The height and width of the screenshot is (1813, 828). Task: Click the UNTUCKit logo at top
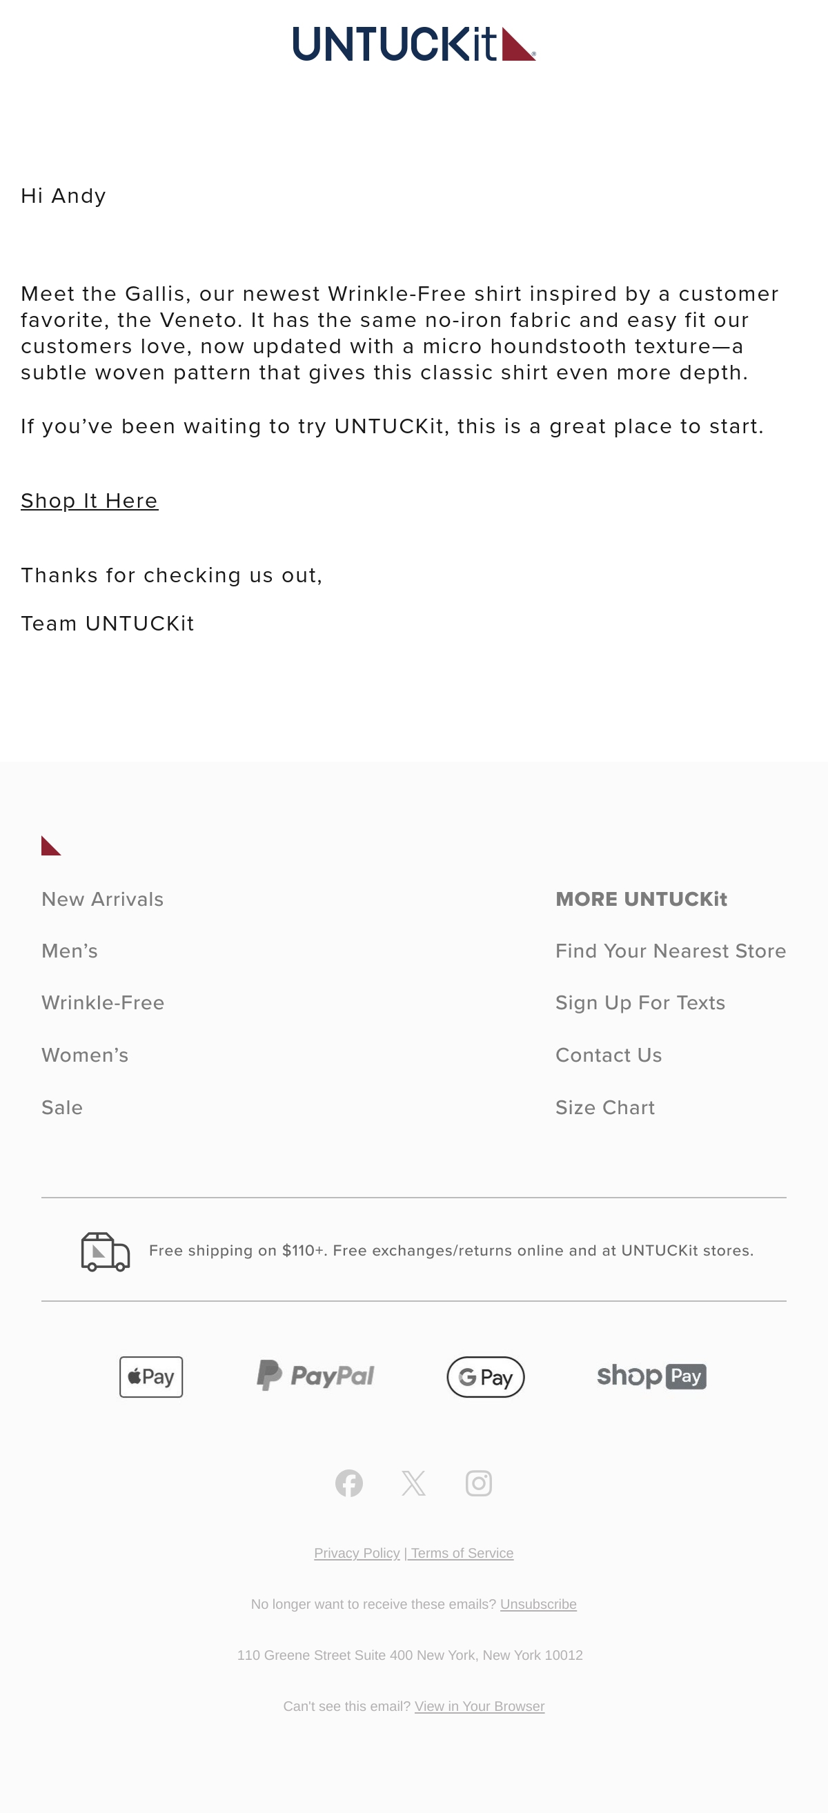tap(414, 43)
